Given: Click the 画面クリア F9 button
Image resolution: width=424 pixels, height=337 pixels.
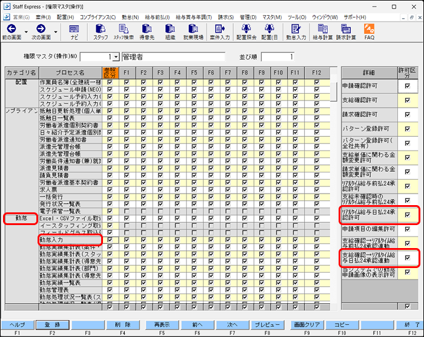Looking at the screenshot, I should (306, 325).
